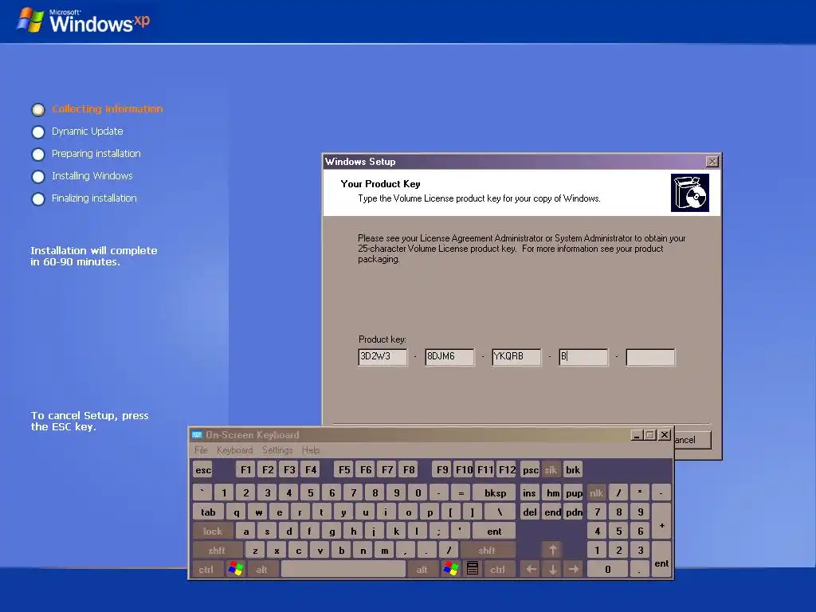Click the up arrow key
The width and height of the screenshot is (816, 612).
pyautogui.click(x=552, y=550)
